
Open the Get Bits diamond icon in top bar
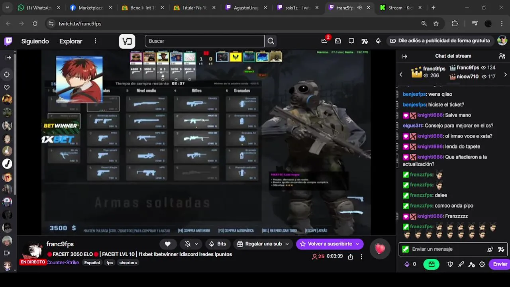pyautogui.click(x=378, y=41)
